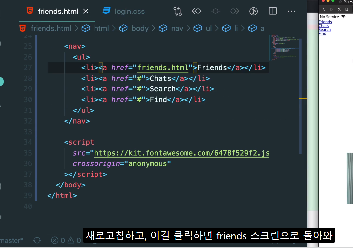Click the bookmark icon in browser toolbar

[347, 9]
